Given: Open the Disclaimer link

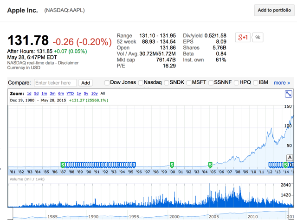Looking at the screenshot, I should coord(68,63).
